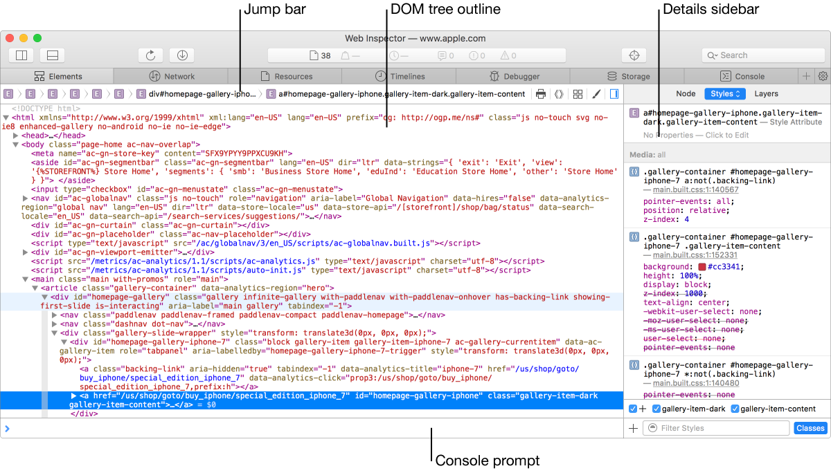Viewport: 831px width, 473px height.
Task: Open Web Inspector settings gear
Action: click(x=823, y=76)
